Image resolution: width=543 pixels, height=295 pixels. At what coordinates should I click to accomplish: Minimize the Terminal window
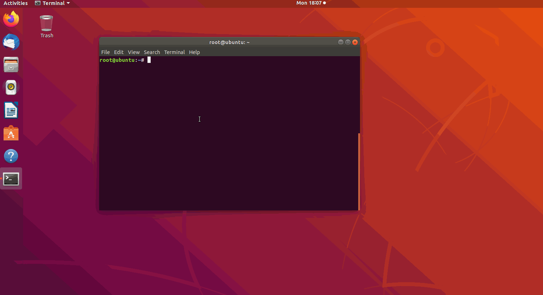click(340, 42)
